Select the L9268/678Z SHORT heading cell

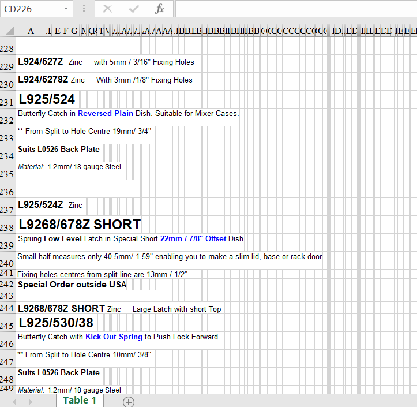(80, 225)
